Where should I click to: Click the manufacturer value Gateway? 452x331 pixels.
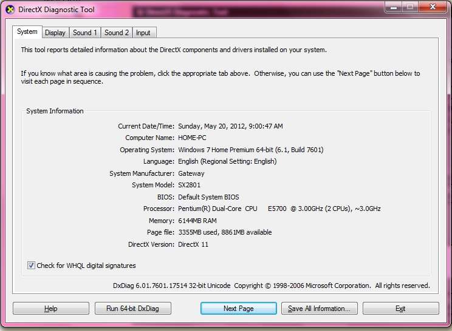191,173
